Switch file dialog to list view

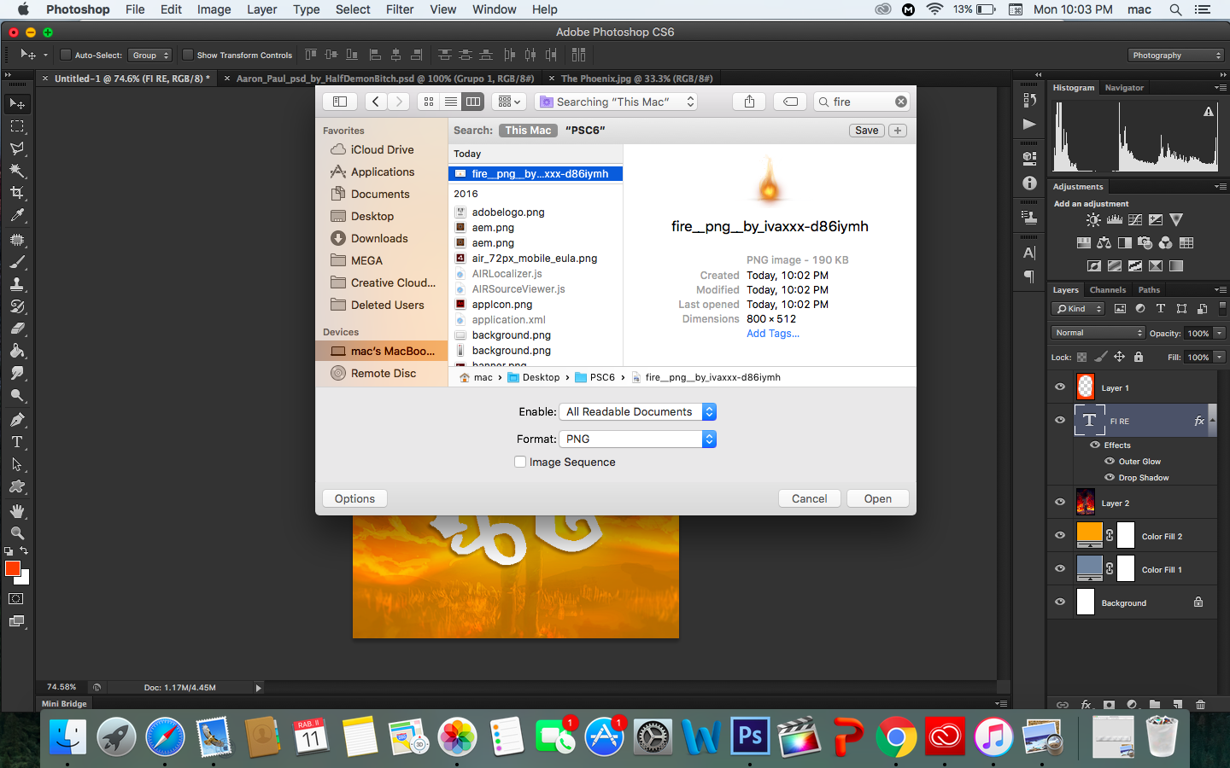pos(451,102)
